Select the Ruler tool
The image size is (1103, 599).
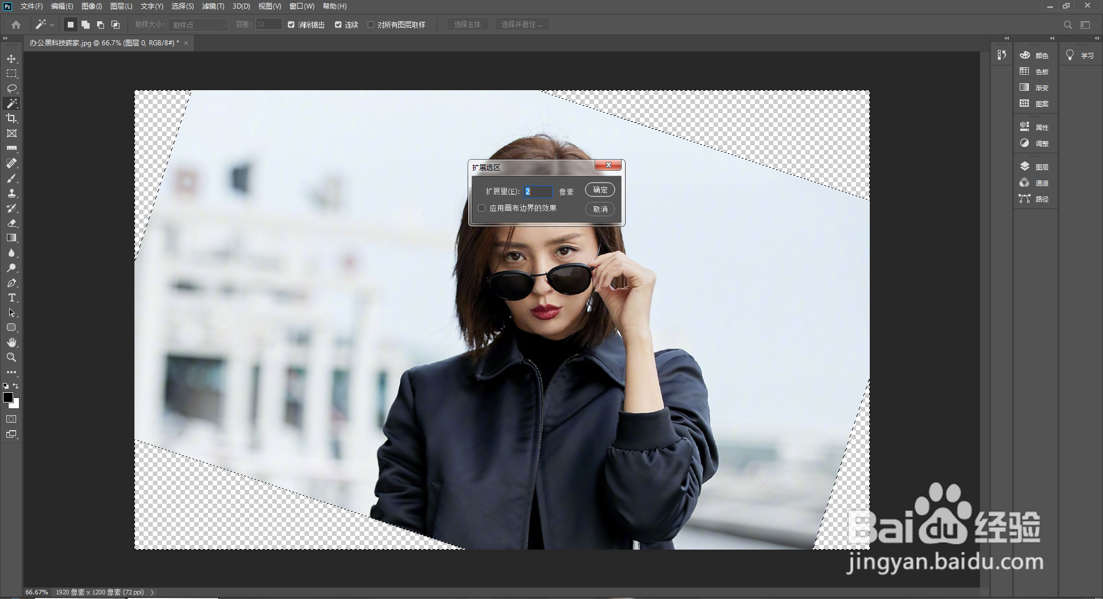pyautogui.click(x=11, y=148)
